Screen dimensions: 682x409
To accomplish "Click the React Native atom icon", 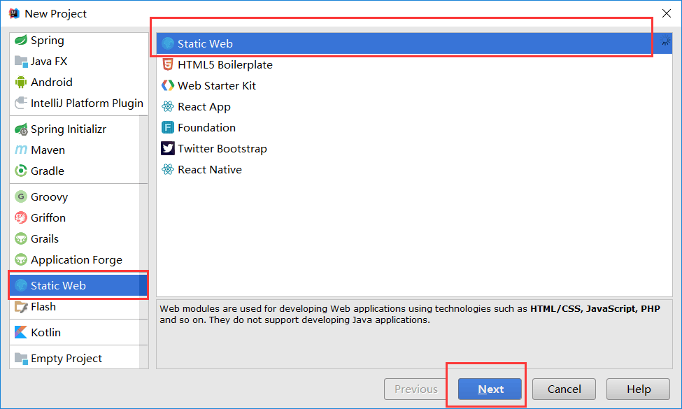I will (x=168, y=169).
